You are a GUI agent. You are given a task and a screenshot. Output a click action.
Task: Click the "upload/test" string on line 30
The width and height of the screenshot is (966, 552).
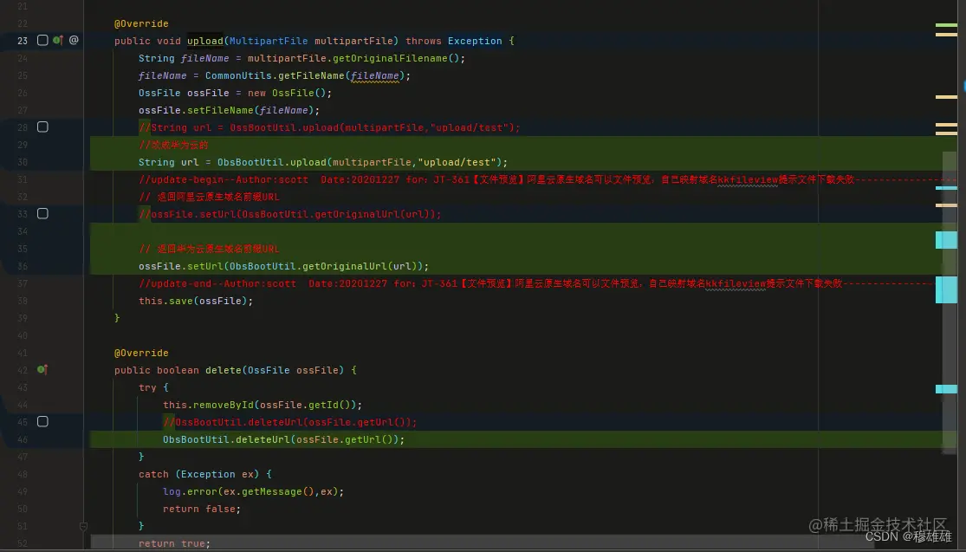(457, 162)
